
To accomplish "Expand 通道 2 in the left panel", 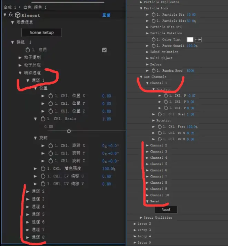I will (x=28, y=191).
